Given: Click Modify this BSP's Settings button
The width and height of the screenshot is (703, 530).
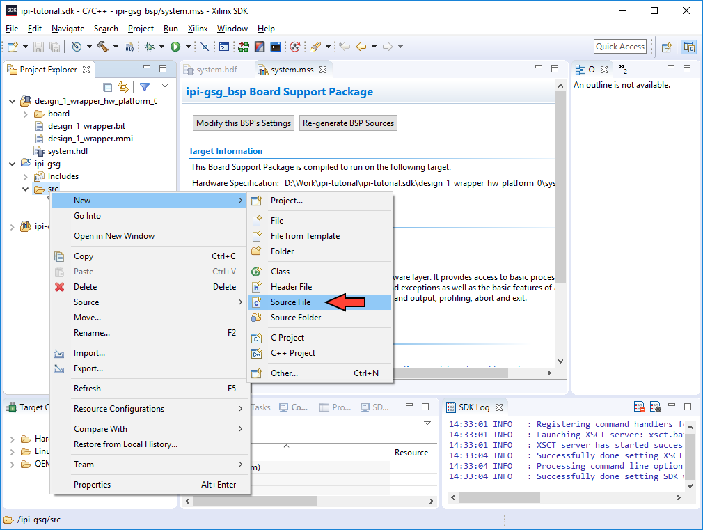Looking at the screenshot, I should coord(244,123).
